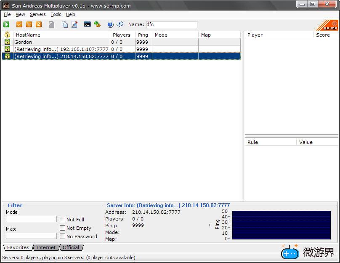
Task: Click the gray page toolbar icon
Action: click(51, 24)
